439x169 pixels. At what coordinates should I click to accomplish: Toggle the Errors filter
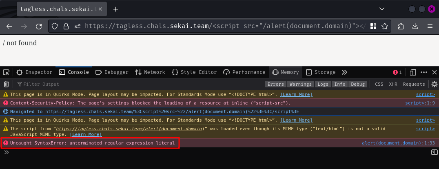pos(275,84)
